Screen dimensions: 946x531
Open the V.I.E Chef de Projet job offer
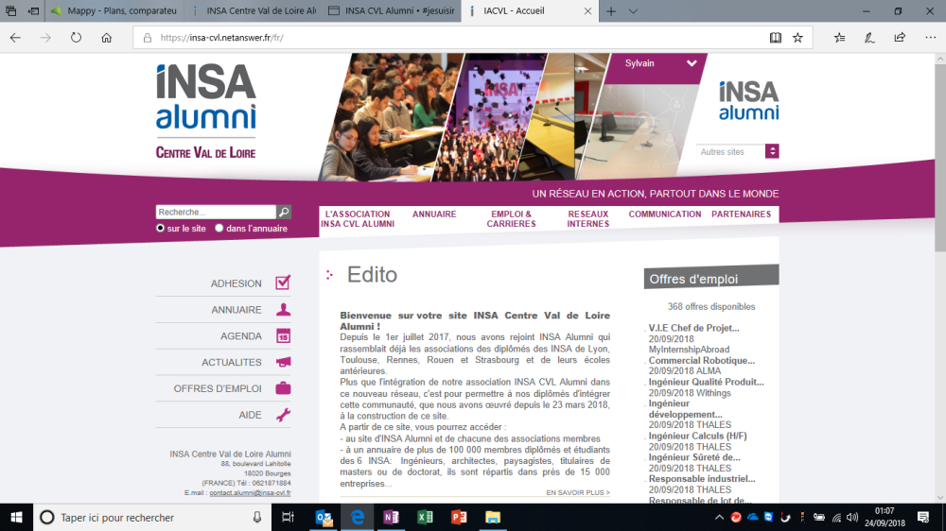pos(693,328)
